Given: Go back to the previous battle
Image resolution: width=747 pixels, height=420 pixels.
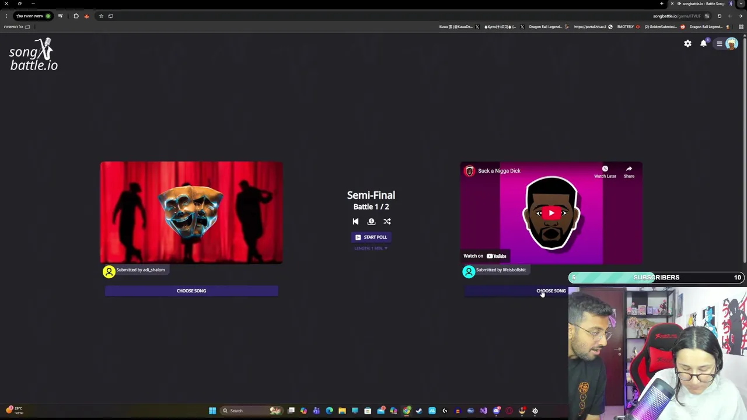Looking at the screenshot, I should [x=355, y=222].
